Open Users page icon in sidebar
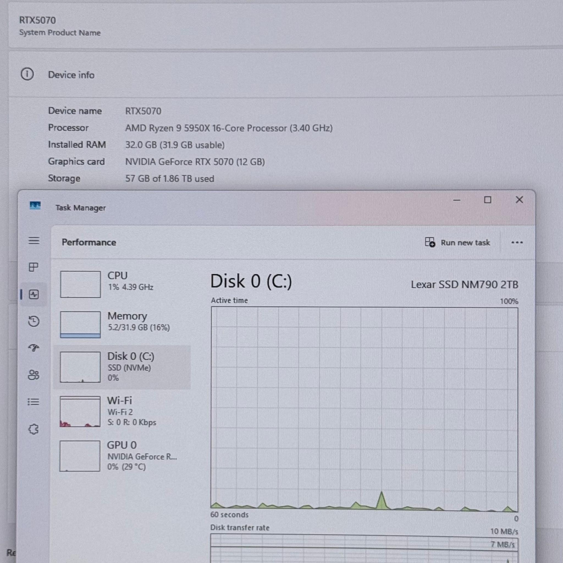Image resolution: width=563 pixels, height=563 pixels. [34, 375]
